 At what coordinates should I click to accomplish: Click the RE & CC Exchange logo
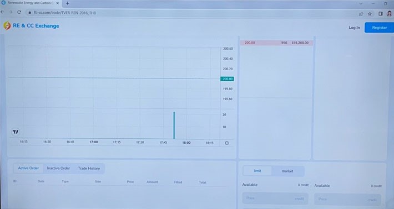tap(31, 26)
